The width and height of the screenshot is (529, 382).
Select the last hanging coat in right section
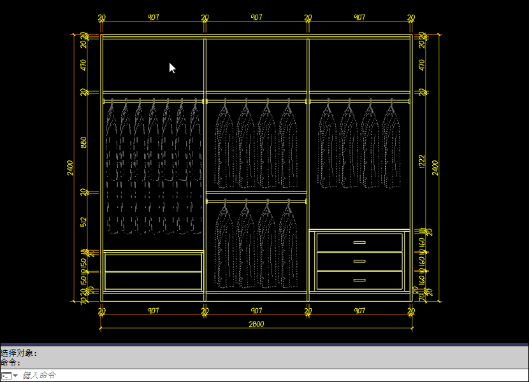point(391,146)
